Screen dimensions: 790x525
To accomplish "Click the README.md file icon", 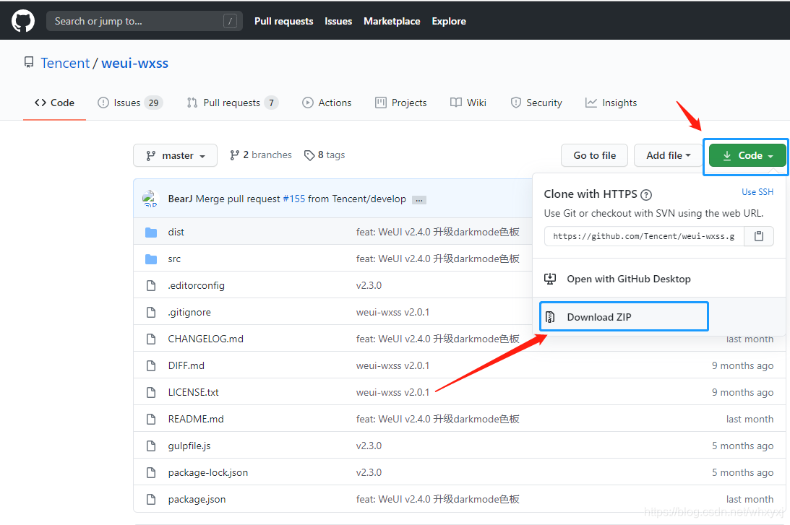I will (150, 419).
